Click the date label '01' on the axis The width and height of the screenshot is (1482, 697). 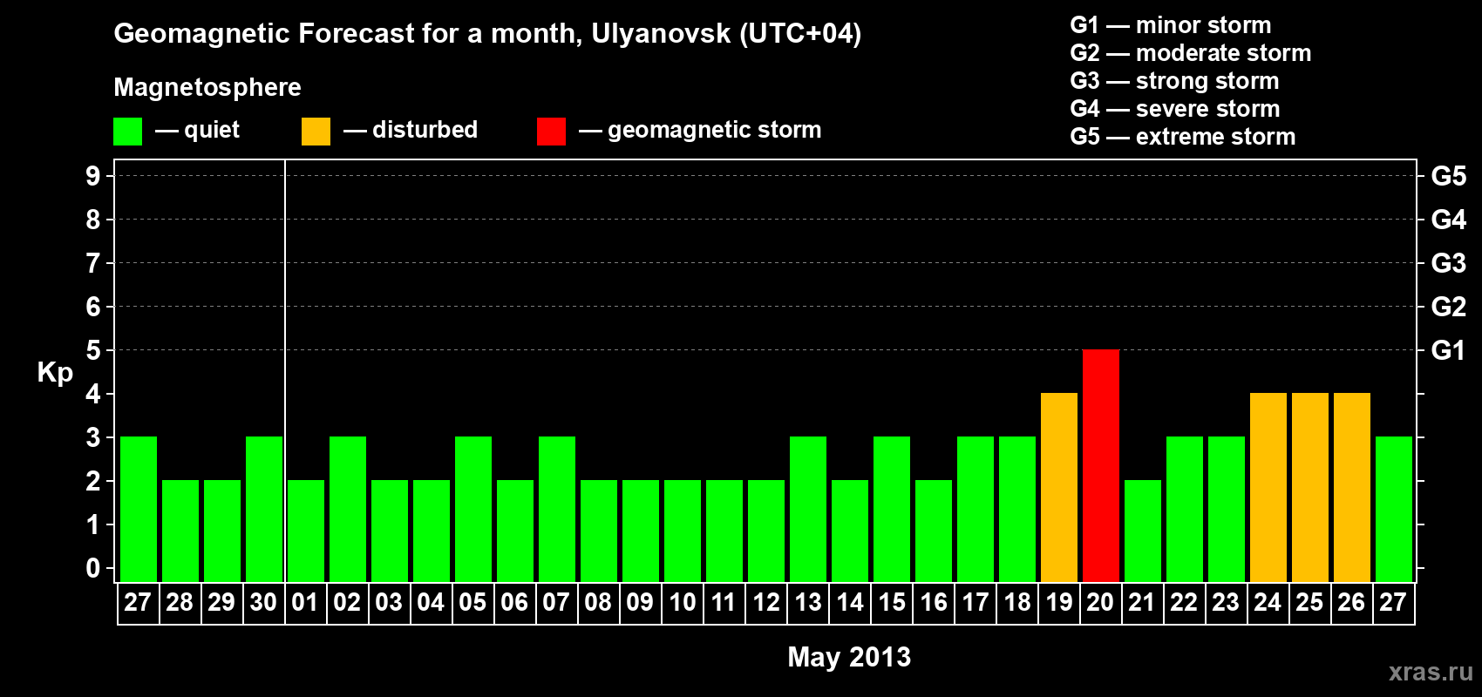pos(305,603)
